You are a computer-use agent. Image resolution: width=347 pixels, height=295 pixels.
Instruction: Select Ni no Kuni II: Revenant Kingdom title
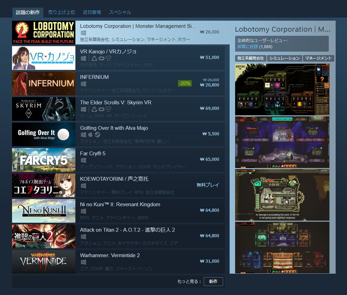point(120,204)
